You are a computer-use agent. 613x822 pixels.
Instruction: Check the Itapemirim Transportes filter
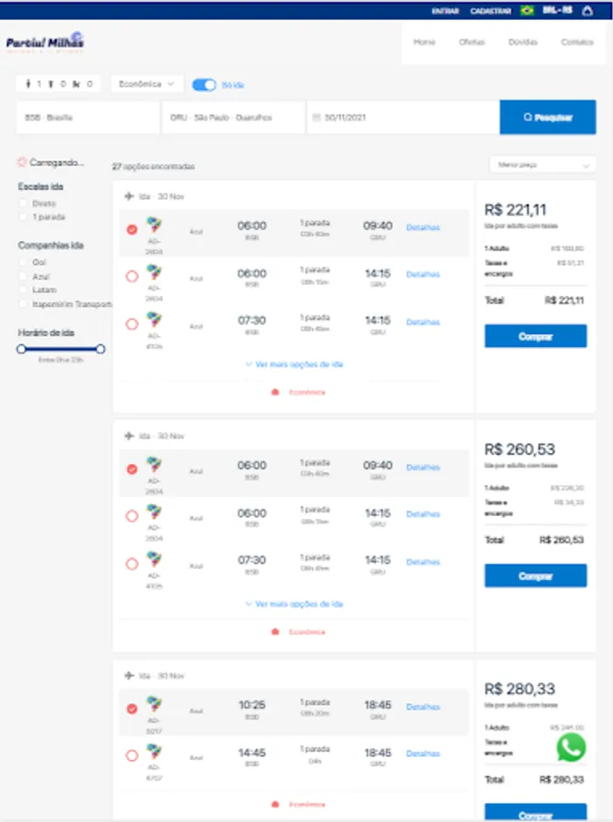(23, 303)
